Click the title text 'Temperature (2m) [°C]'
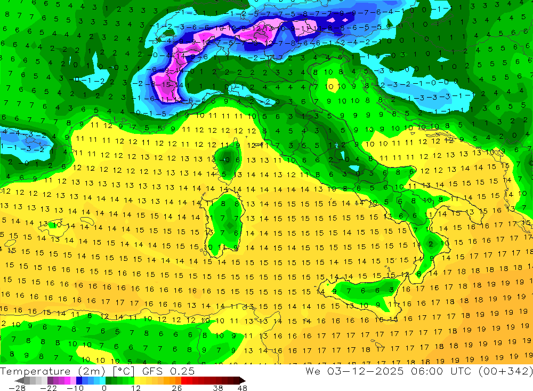533x391 pixels. [x=67, y=371]
